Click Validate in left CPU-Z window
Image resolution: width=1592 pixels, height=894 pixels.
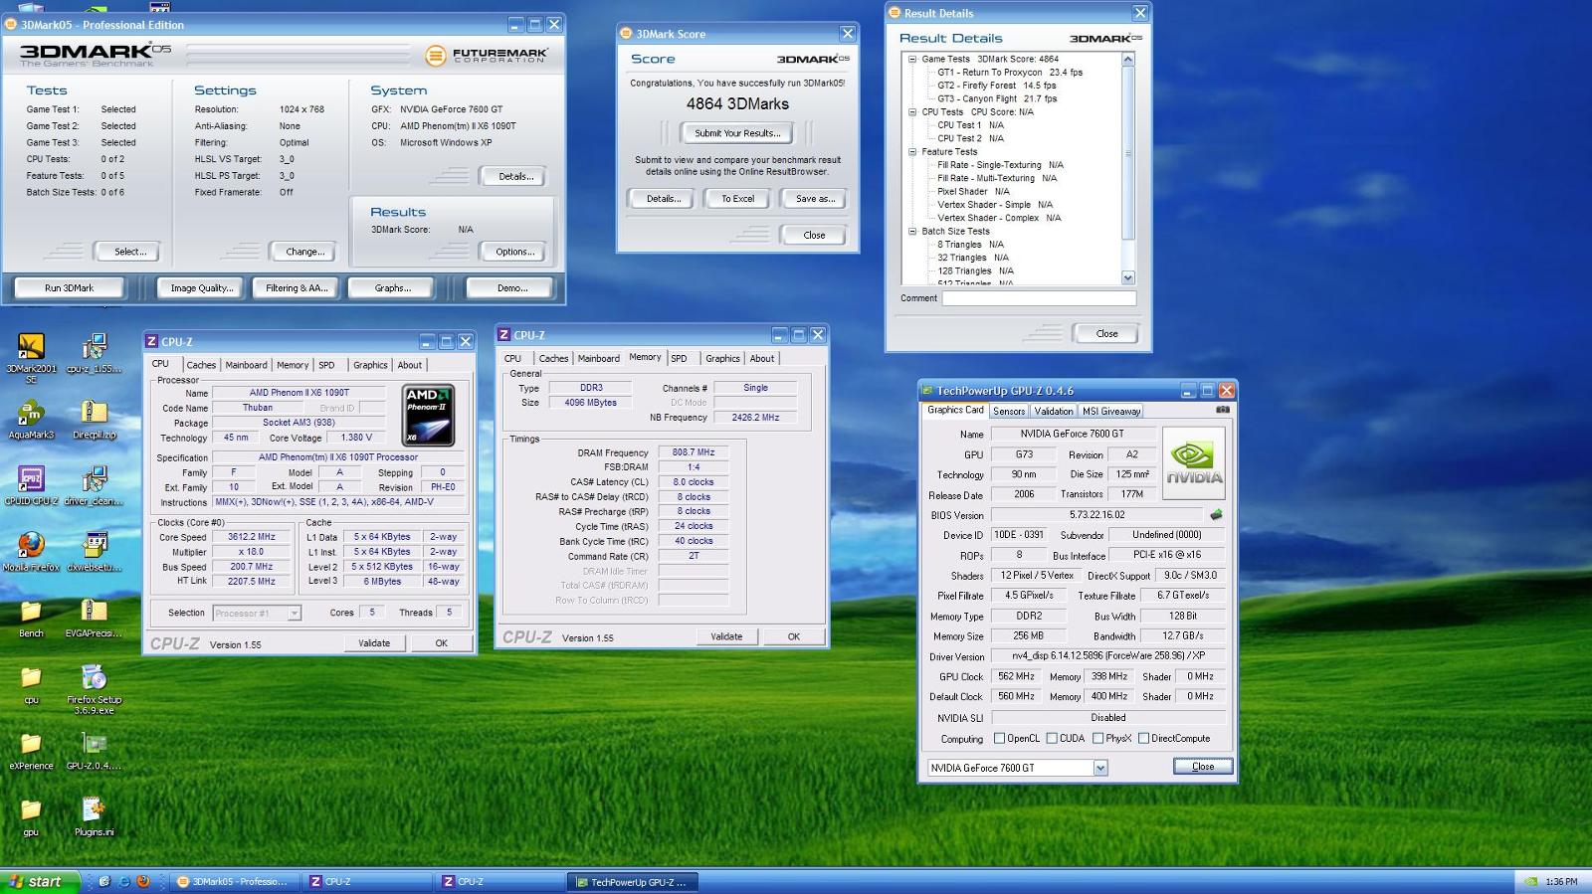(x=374, y=642)
